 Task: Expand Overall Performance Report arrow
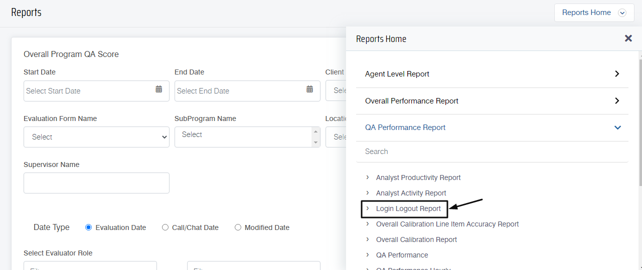617,101
